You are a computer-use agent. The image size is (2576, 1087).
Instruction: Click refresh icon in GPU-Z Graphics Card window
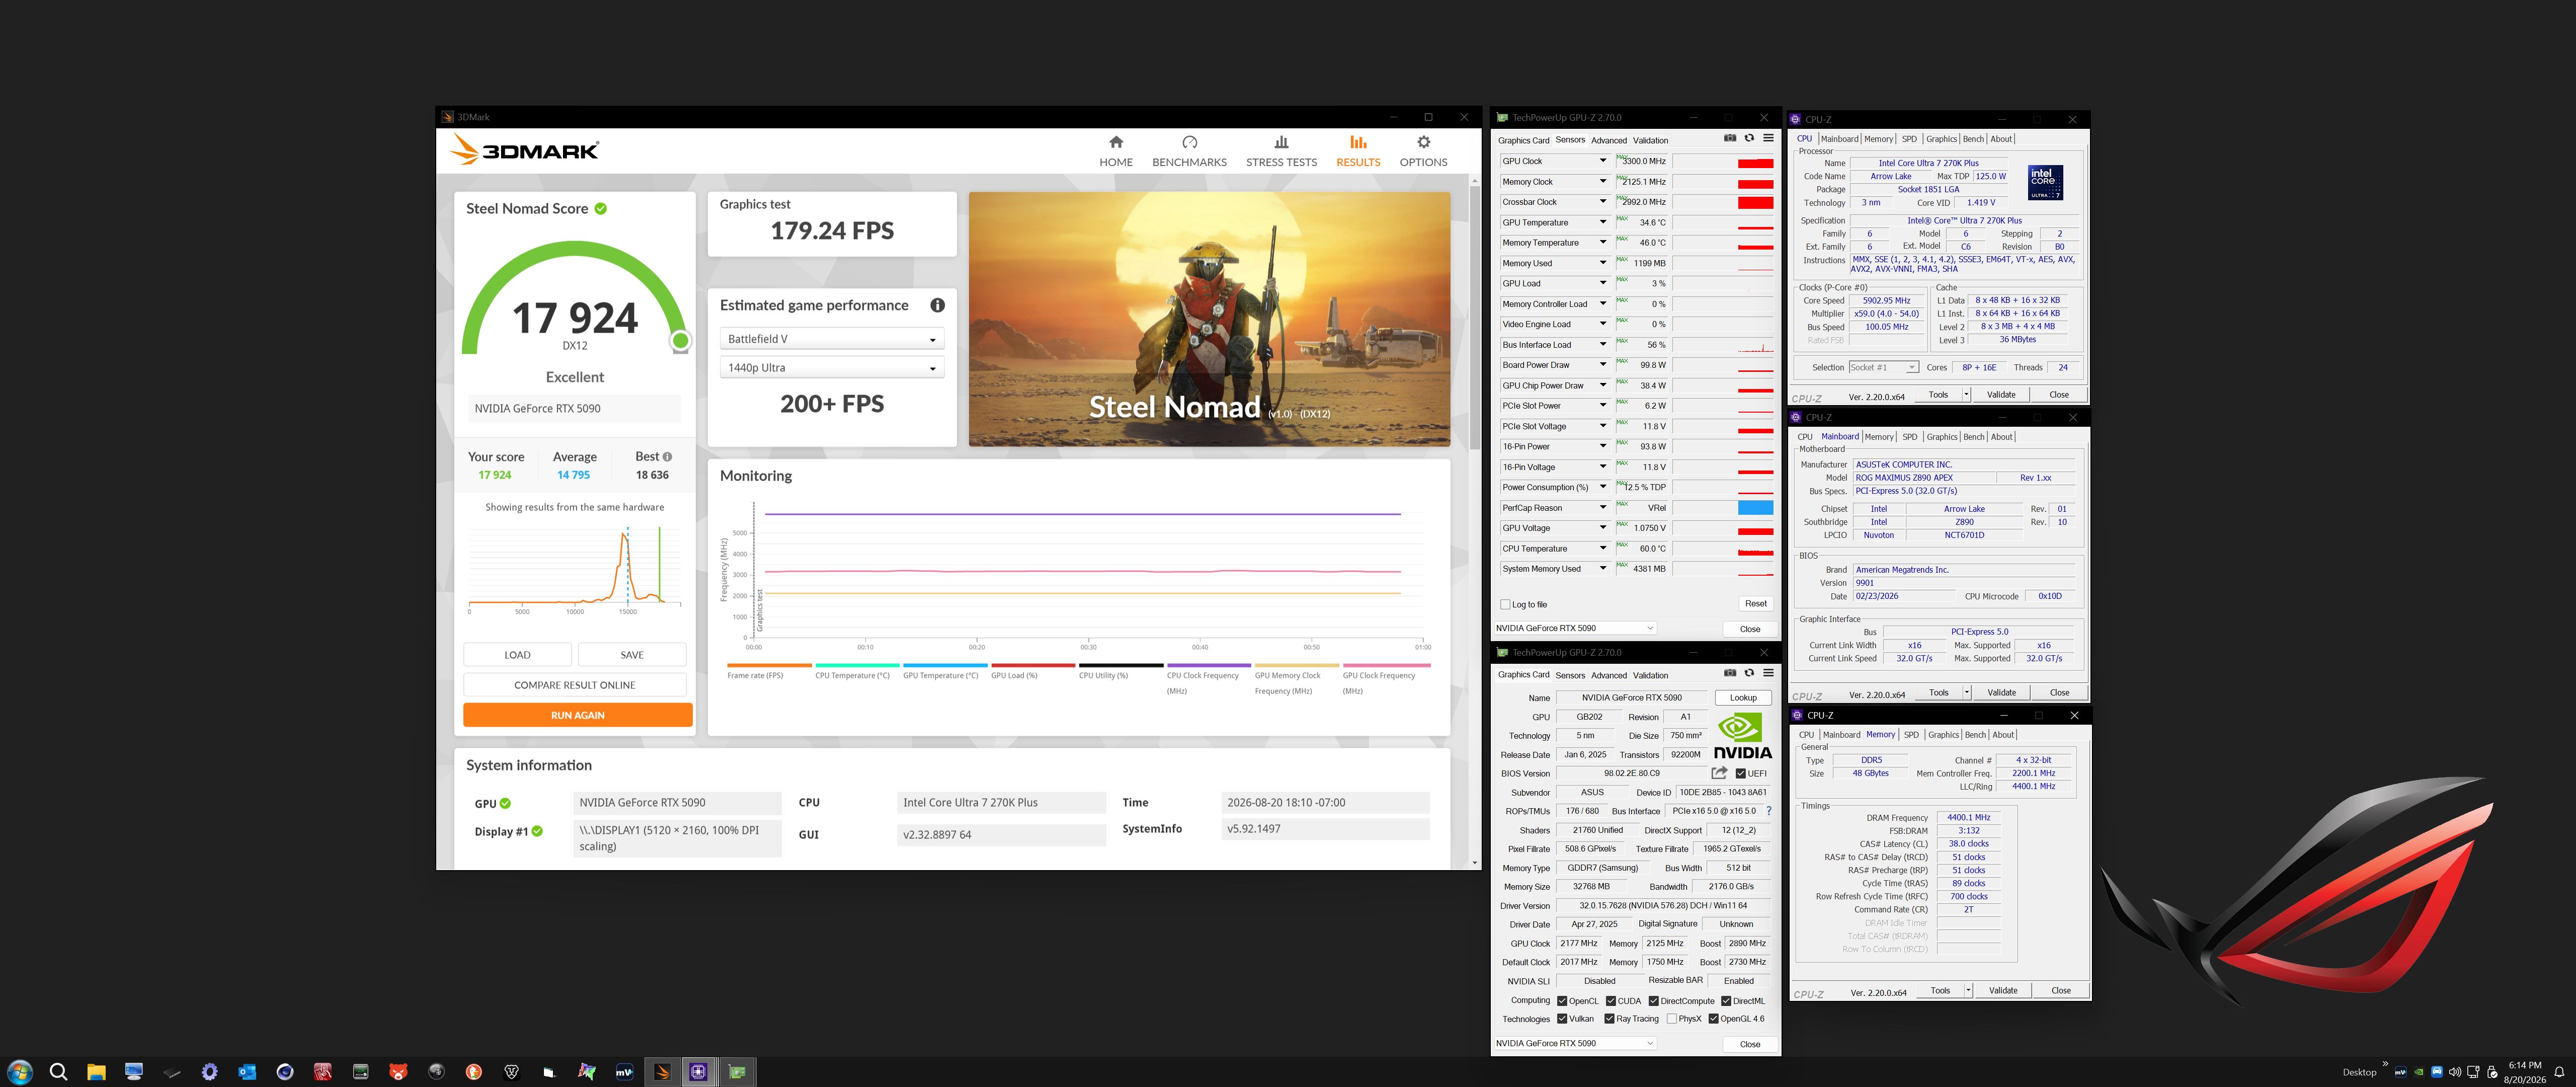tap(1749, 673)
